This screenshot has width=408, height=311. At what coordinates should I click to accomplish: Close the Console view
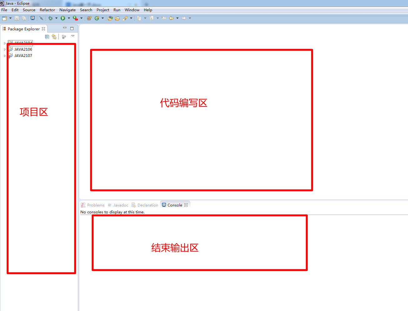pos(186,205)
